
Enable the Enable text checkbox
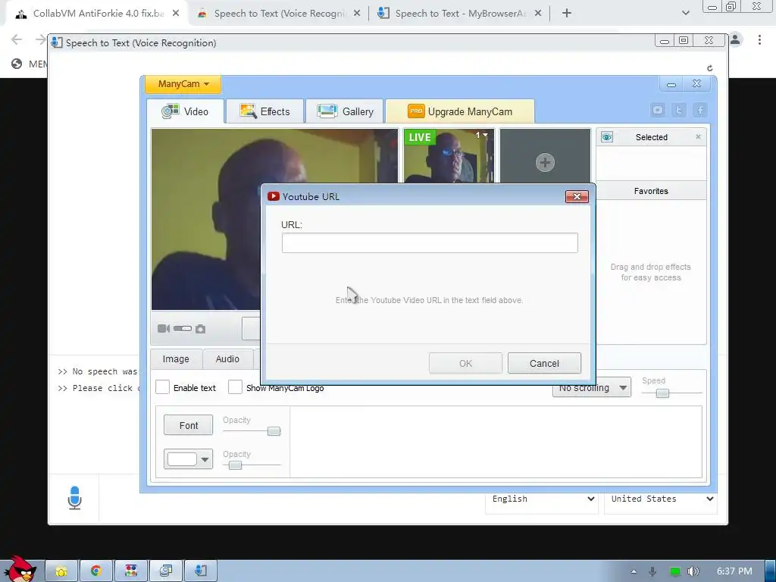(162, 387)
